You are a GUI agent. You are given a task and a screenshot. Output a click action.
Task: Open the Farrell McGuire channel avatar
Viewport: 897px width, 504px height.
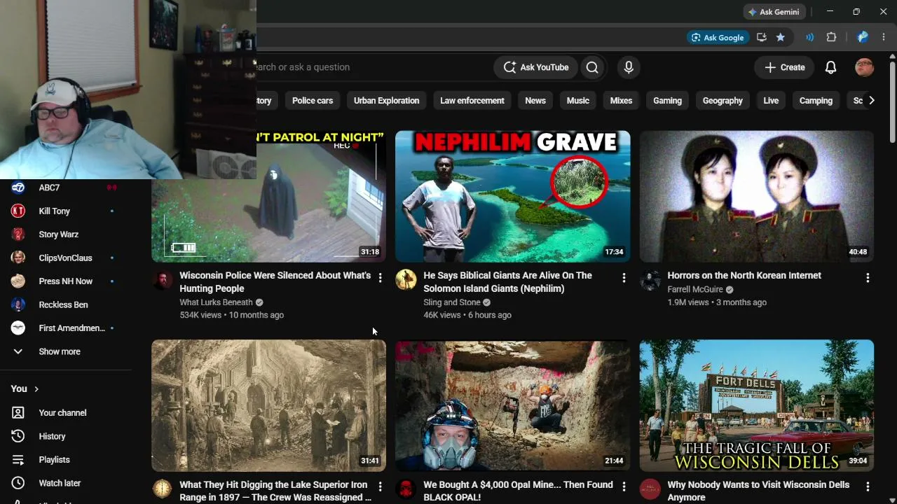pos(650,280)
